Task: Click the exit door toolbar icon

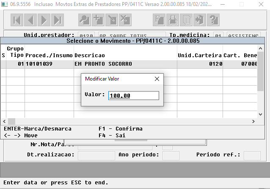Action: pyautogui.click(x=200, y=20)
